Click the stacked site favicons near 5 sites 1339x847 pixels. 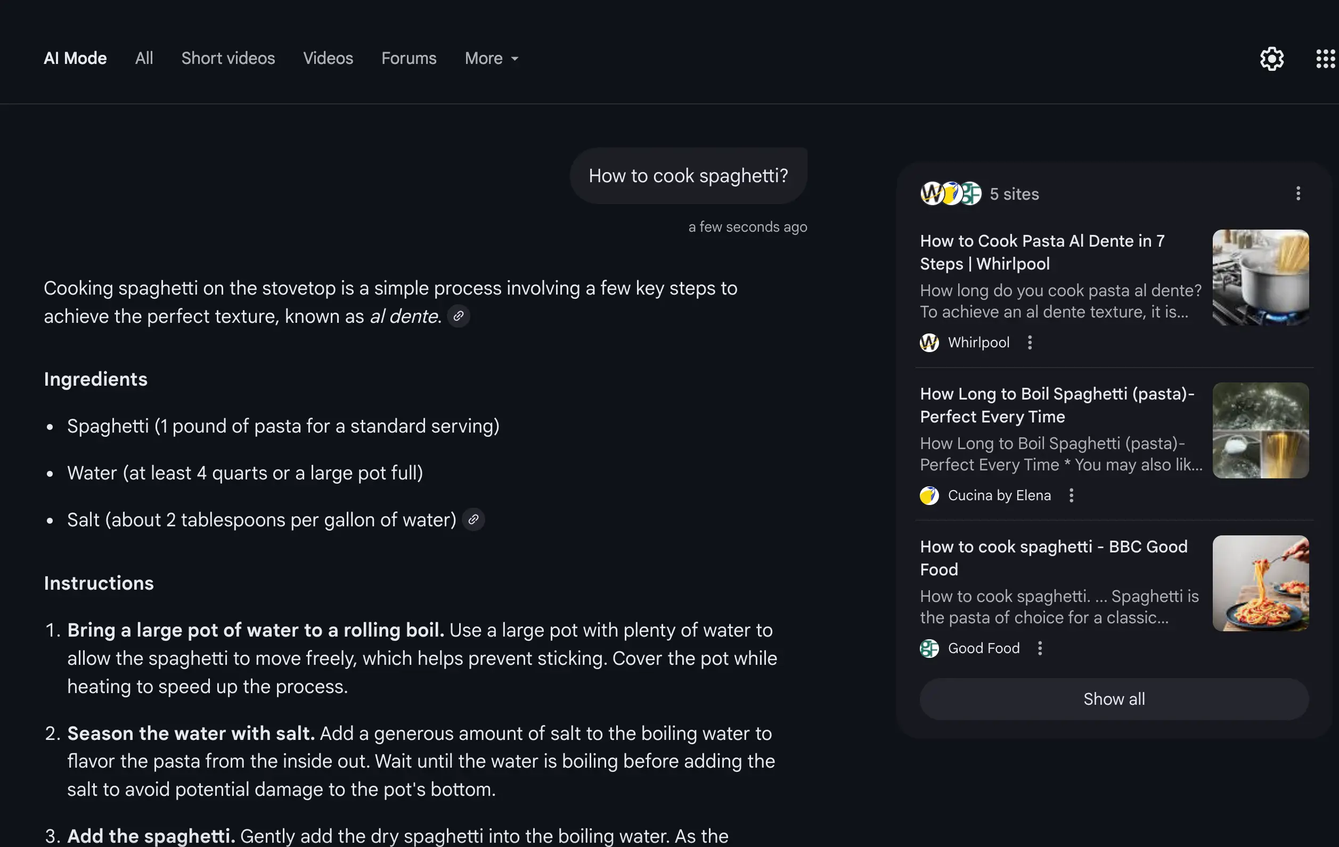(950, 193)
